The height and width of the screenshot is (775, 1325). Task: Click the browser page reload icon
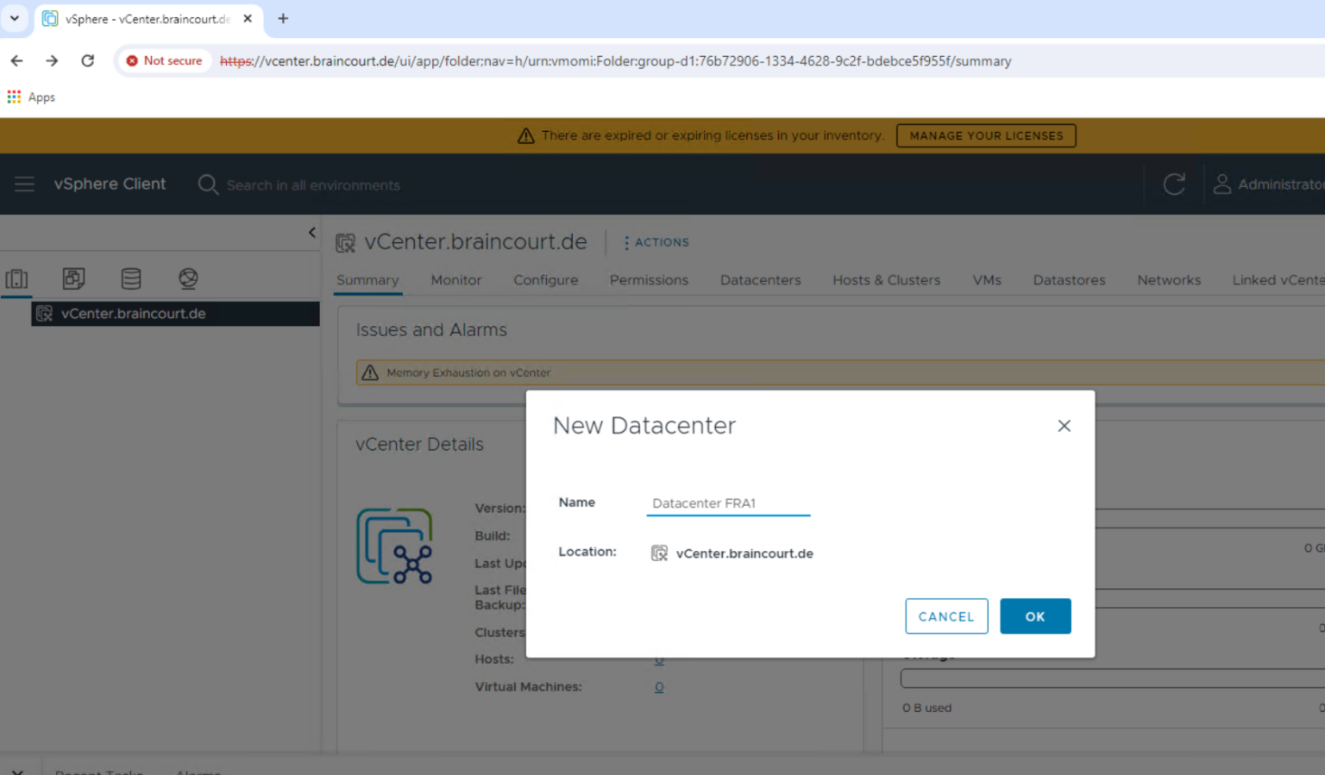point(88,60)
